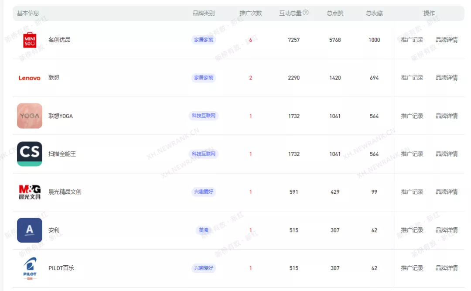Select the 联想YOGA brand icon
The width and height of the screenshot is (471, 291).
coord(29,116)
